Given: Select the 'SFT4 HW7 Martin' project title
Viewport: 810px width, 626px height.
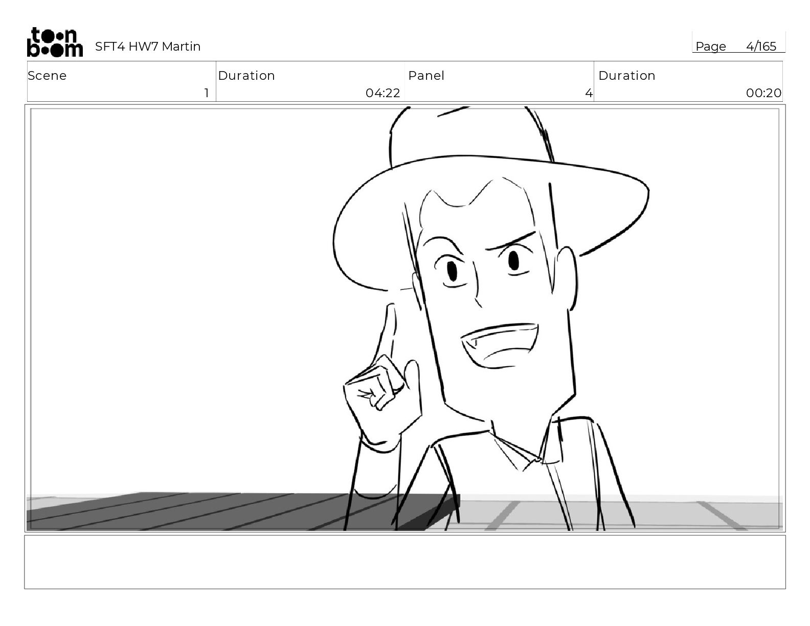Looking at the screenshot, I should click(x=148, y=47).
